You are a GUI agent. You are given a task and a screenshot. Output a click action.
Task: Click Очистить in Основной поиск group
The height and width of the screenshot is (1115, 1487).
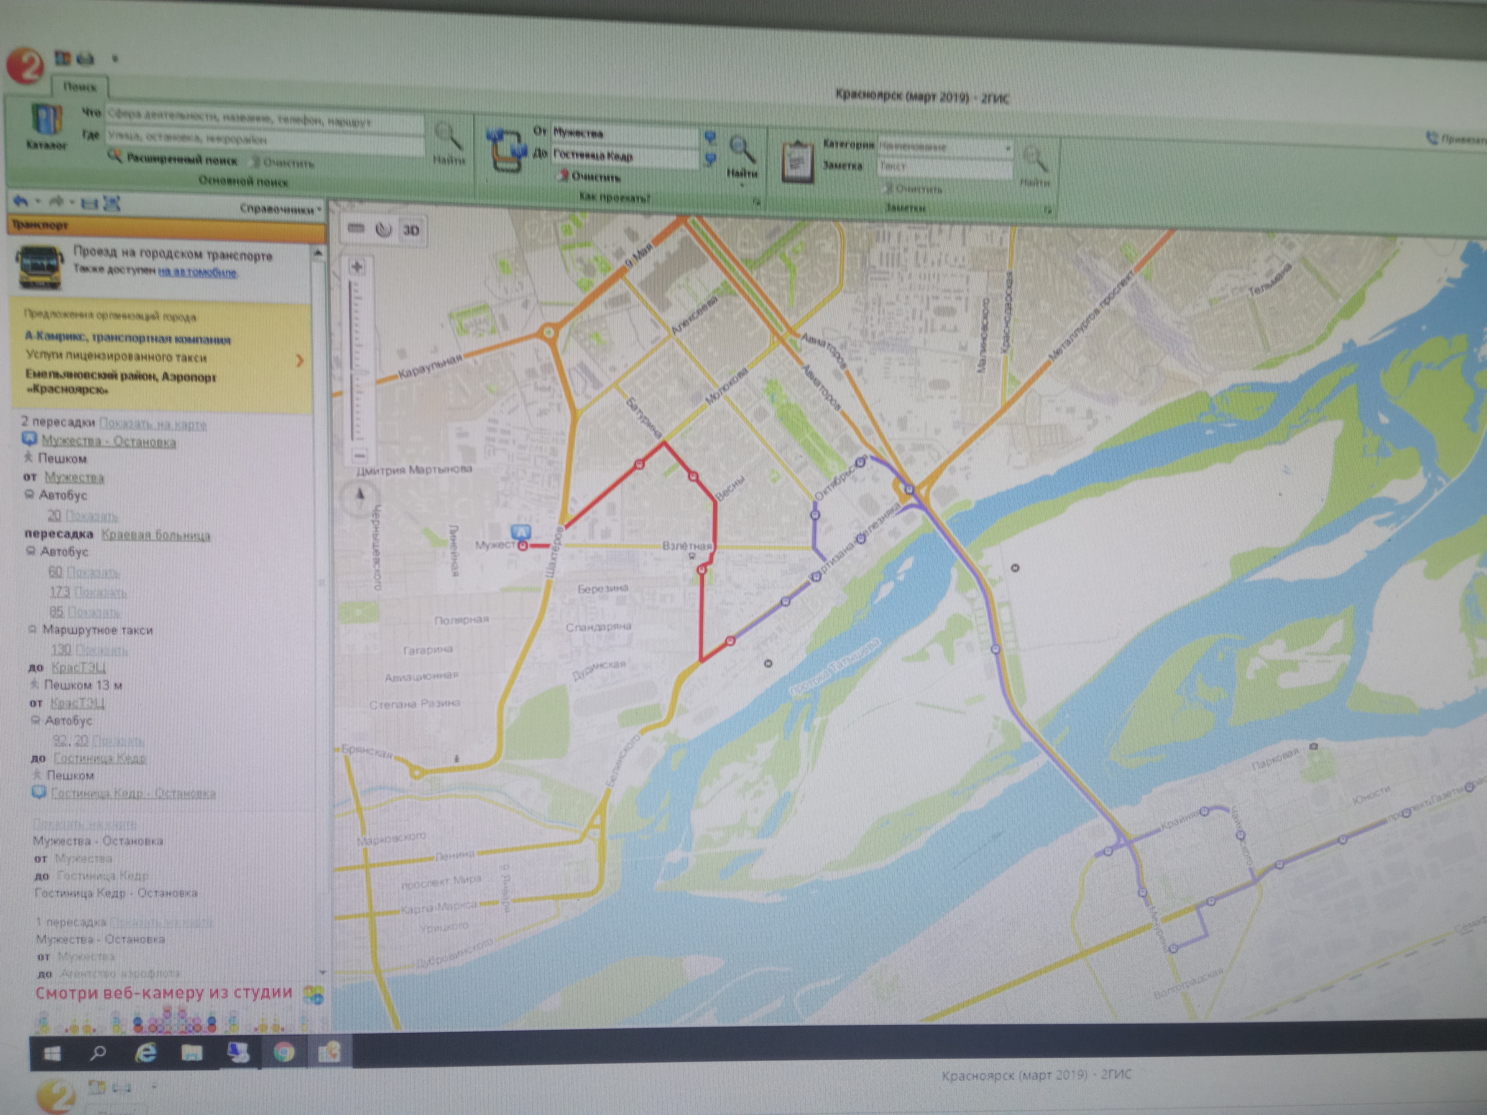282,163
